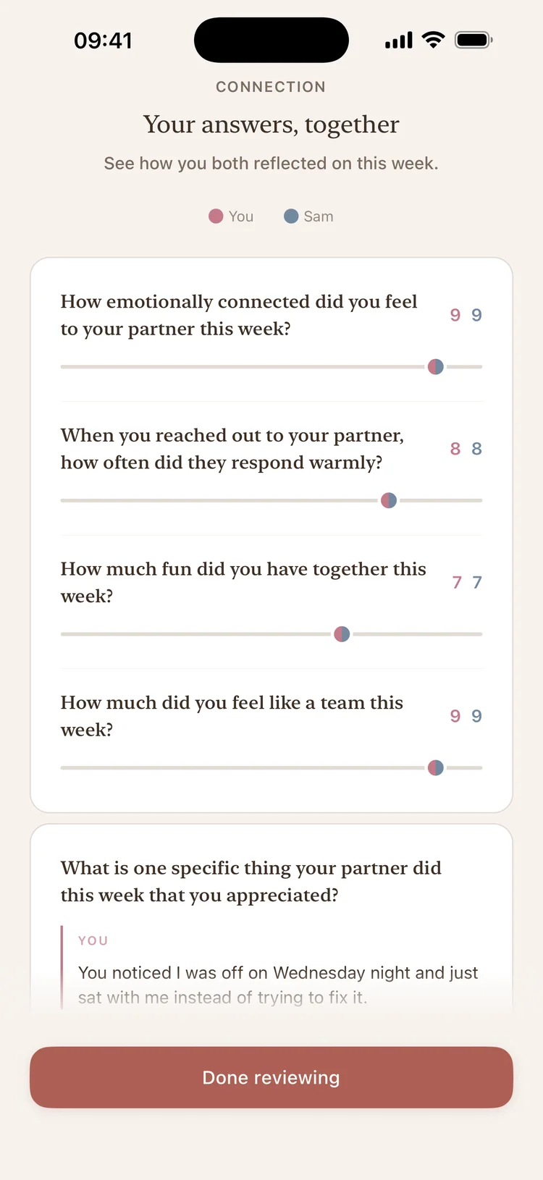Tap the Done reviewing button
This screenshot has width=543, height=1180.
271,1077
